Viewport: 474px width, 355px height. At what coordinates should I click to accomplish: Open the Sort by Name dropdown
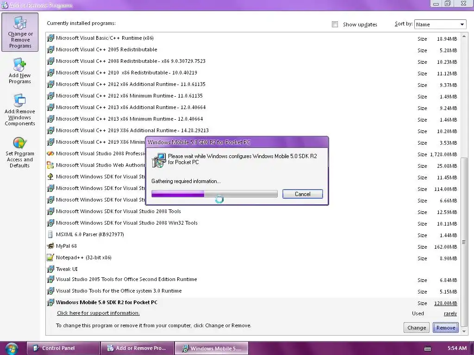tap(440, 24)
